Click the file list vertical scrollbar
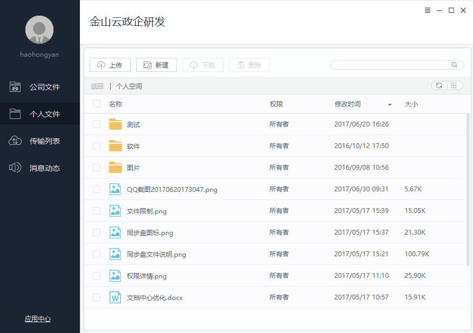 [468, 190]
